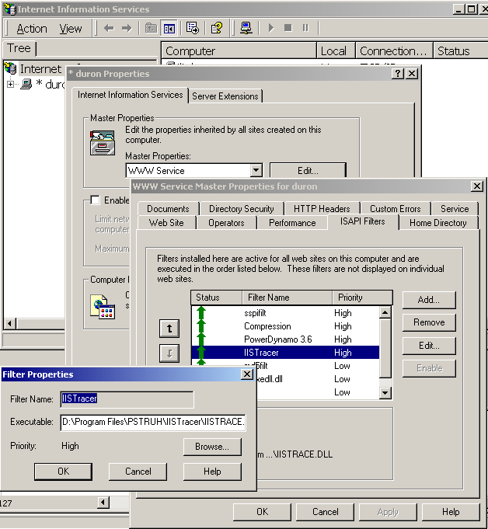488x529 pixels.
Task: Switch to the Directory Security tab
Action: point(242,209)
